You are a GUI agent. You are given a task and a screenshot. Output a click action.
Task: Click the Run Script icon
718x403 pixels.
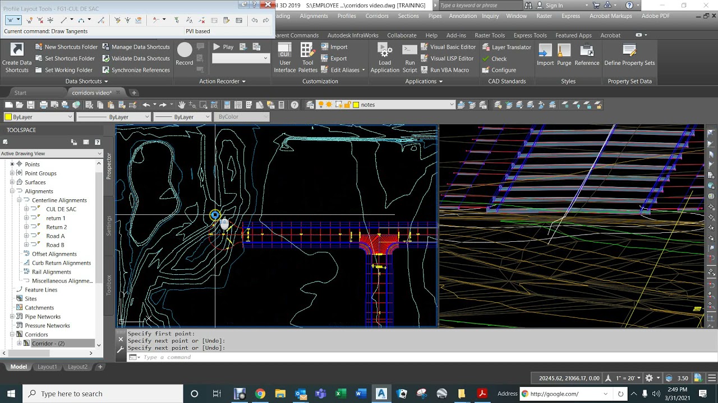[410, 58]
